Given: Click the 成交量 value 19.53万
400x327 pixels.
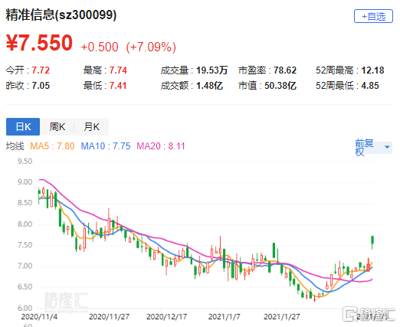Looking at the screenshot, I should point(211,70).
